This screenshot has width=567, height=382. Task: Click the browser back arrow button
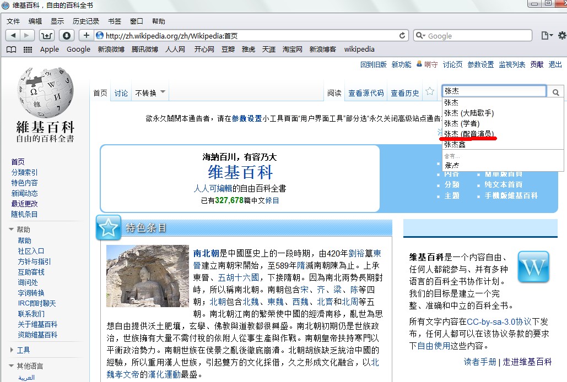tap(13, 35)
